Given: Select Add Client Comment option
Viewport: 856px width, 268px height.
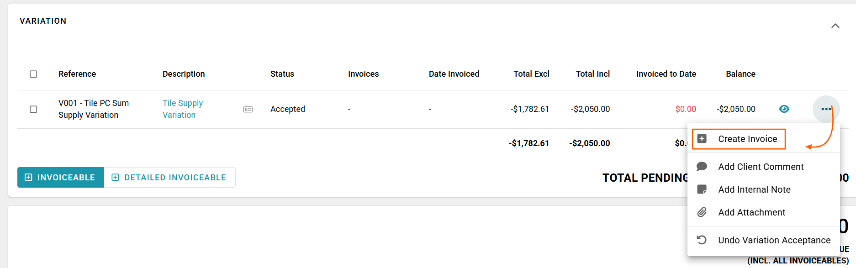Looking at the screenshot, I should click(761, 167).
